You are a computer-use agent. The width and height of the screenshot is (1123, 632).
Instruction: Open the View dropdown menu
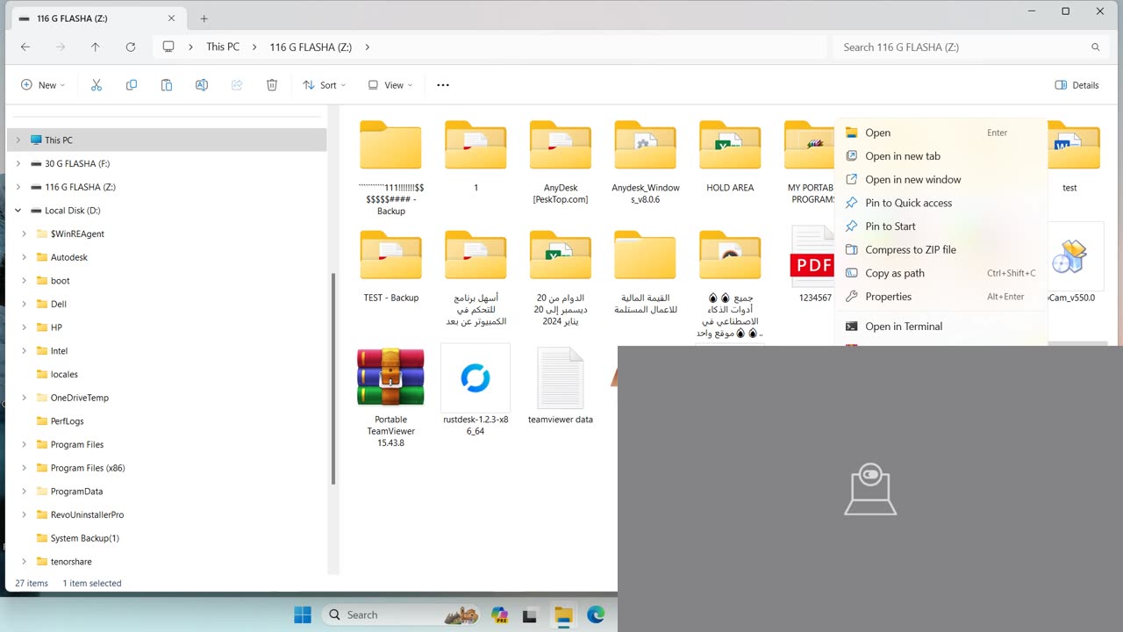point(390,85)
